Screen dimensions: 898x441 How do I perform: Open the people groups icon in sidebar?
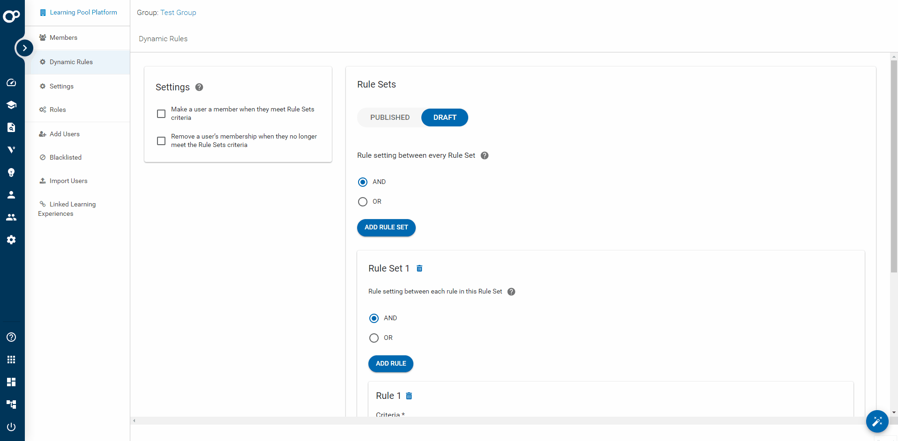tap(11, 217)
